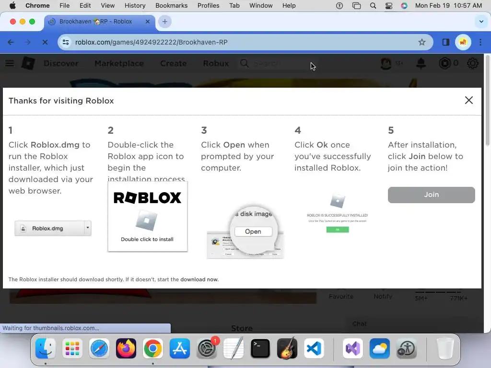Open the Roblox.dmg chip dropdown arrow

(88, 228)
